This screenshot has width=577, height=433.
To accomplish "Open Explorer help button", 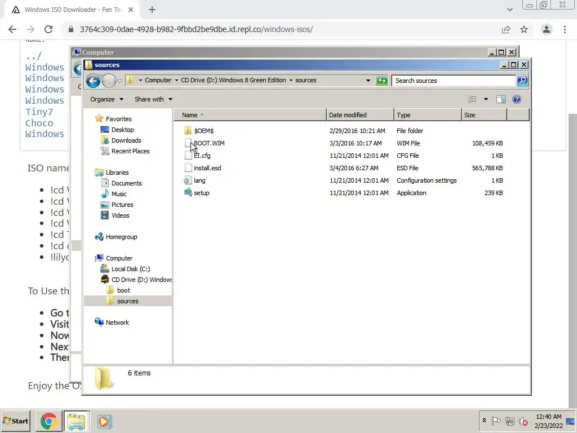I will tap(517, 99).
